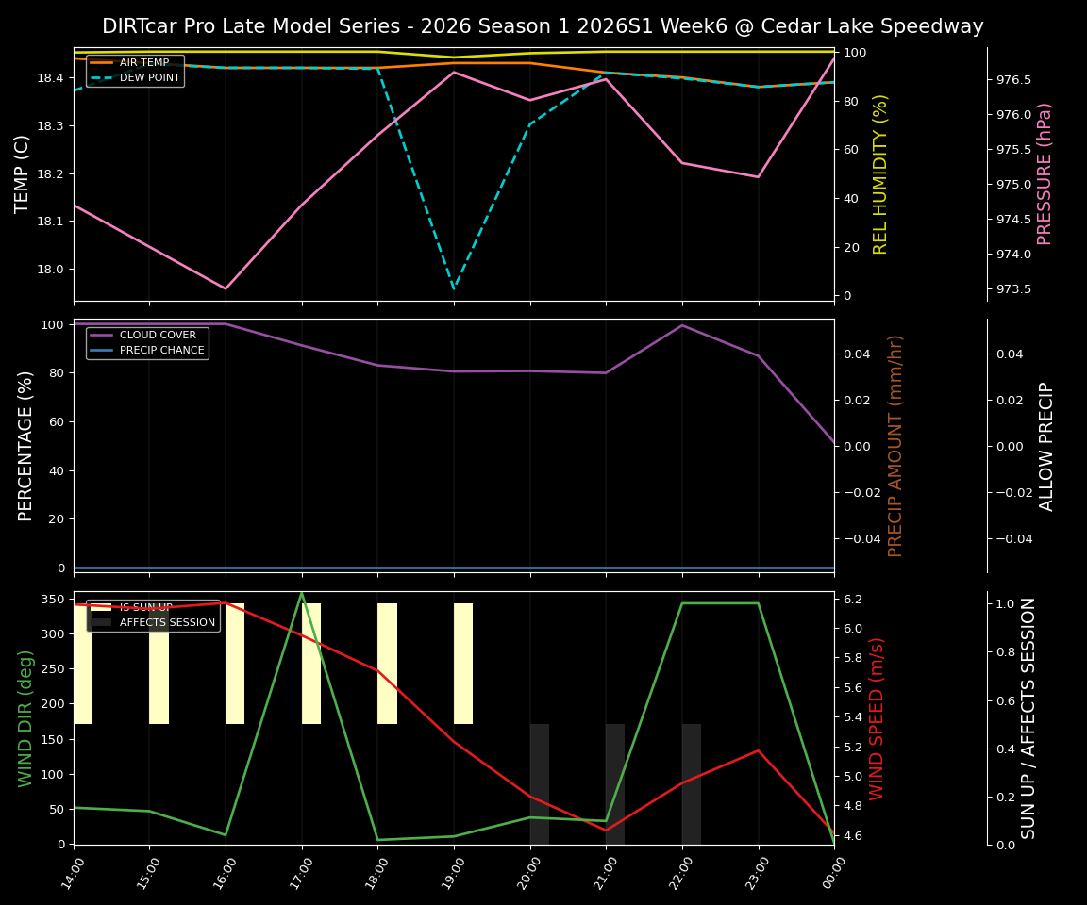Click the chart title at the top

pyautogui.click(x=543, y=26)
